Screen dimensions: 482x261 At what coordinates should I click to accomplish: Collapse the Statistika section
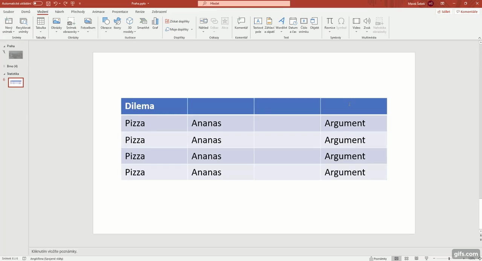(x=4, y=74)
